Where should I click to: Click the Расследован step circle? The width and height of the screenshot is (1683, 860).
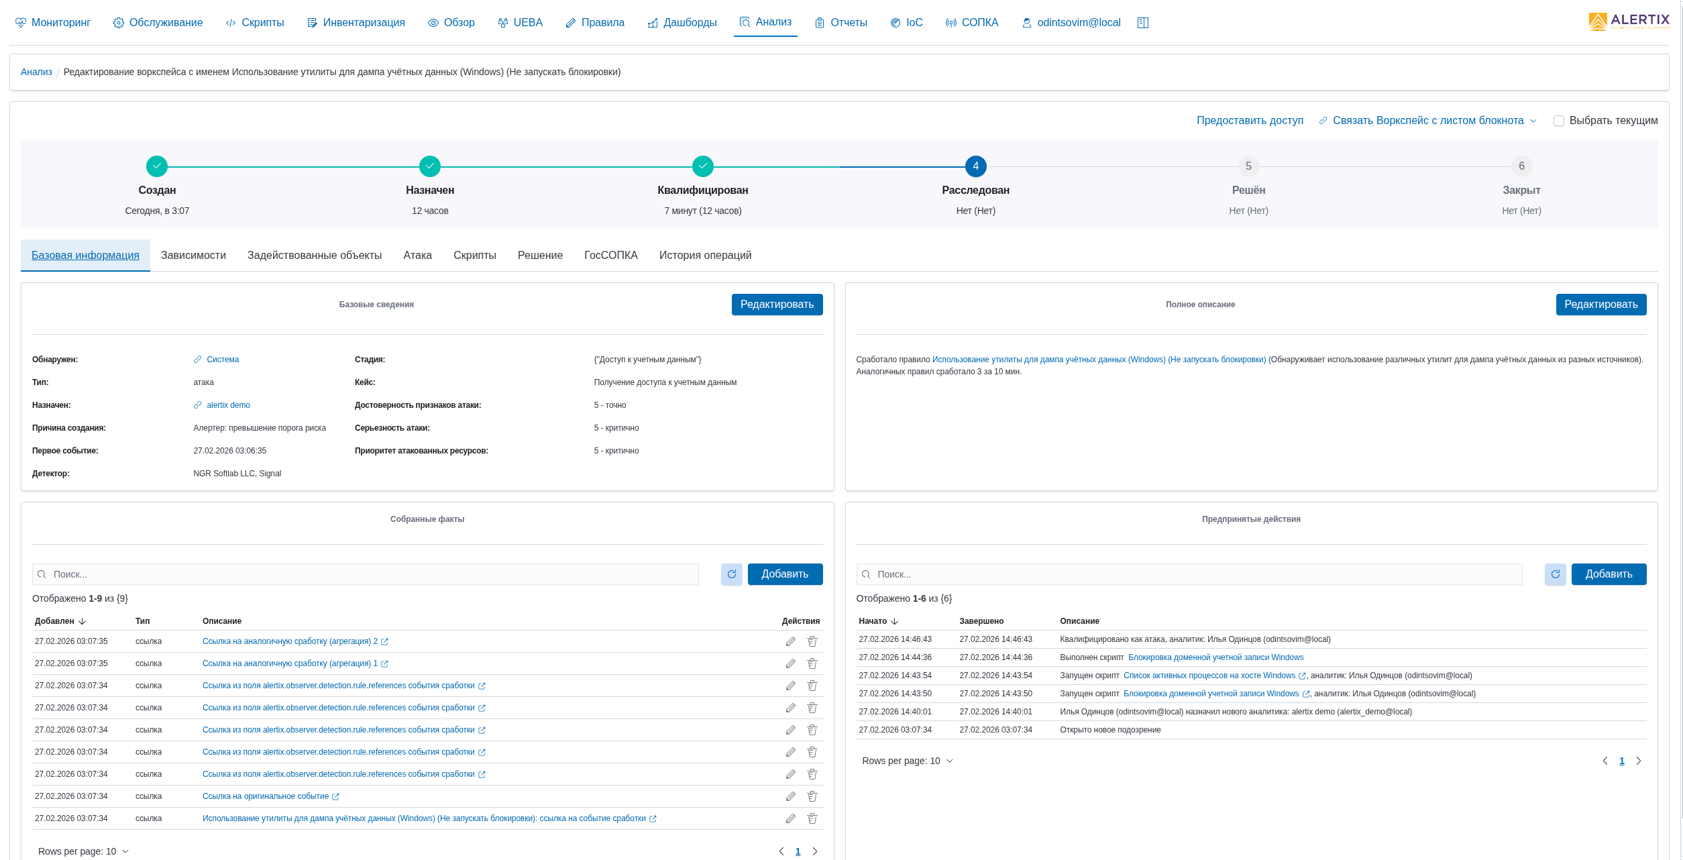click(x=975, y=166)
